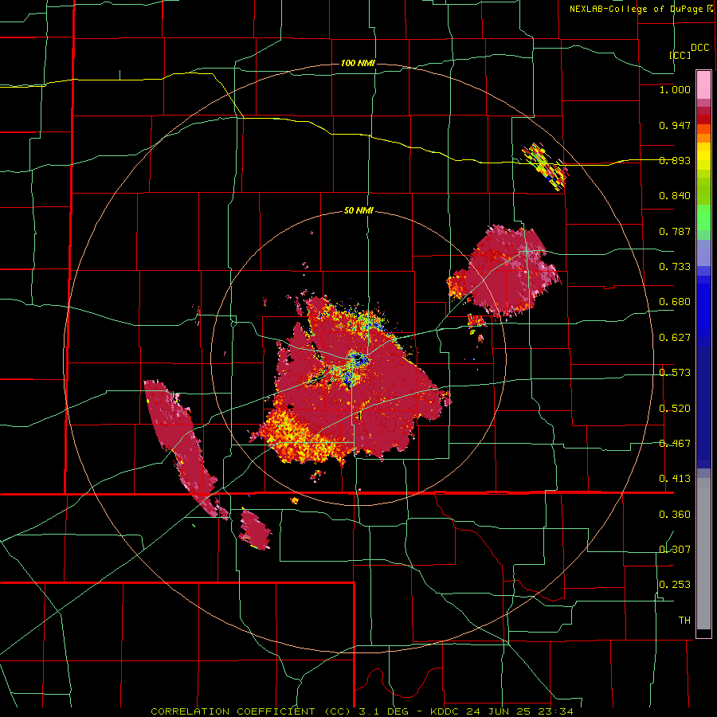Select the 0.307 legend value
The height and width of the screenshot is (717, 717).
coord(675,550)
